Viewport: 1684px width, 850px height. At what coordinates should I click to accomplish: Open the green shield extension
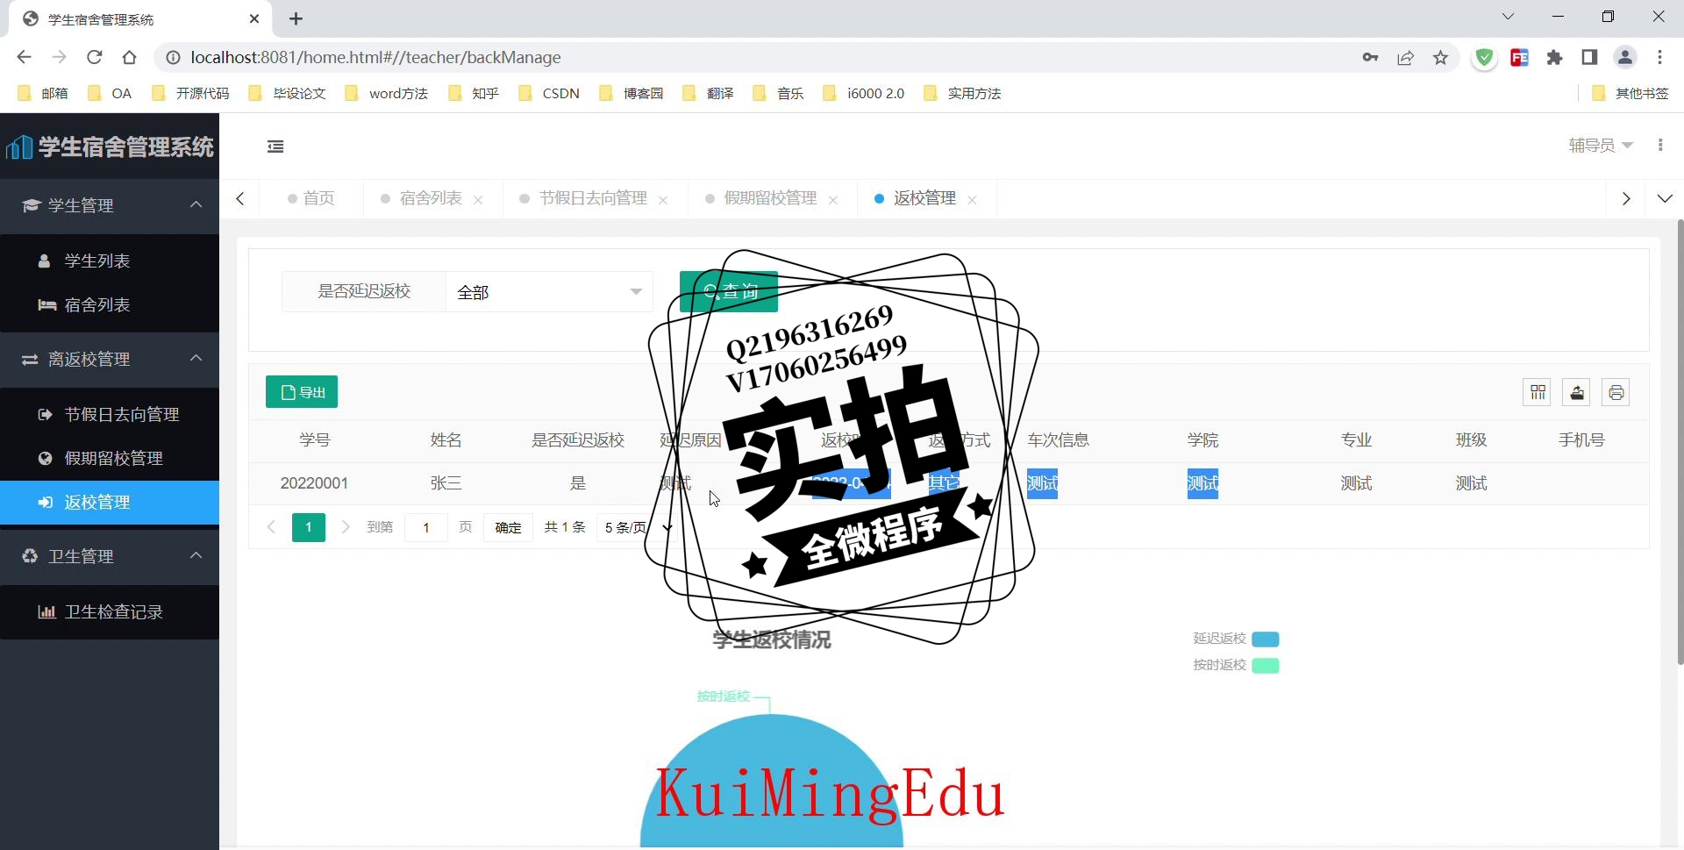(x=1484, y=58)
